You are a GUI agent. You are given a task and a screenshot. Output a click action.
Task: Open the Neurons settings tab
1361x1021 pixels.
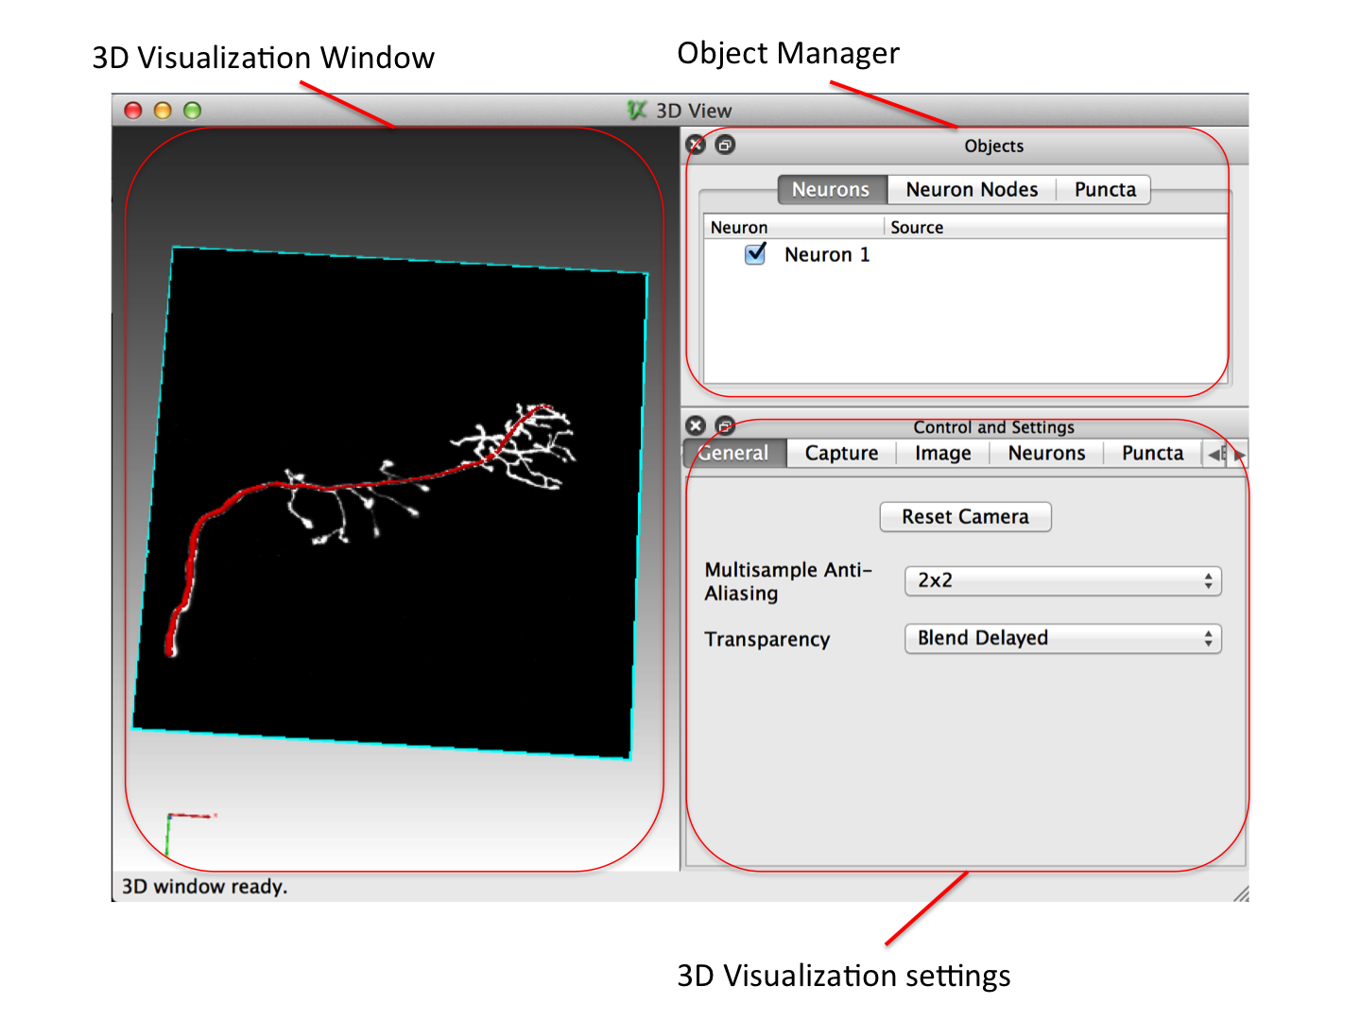click(1046, 454)
